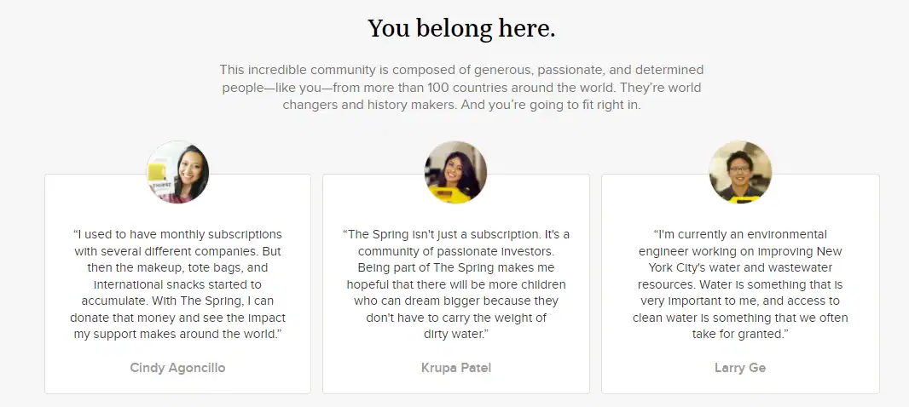Screen dimensions: 909x407
Task: Click Krupa Patel's circular avatar
Action: [455, 172]
